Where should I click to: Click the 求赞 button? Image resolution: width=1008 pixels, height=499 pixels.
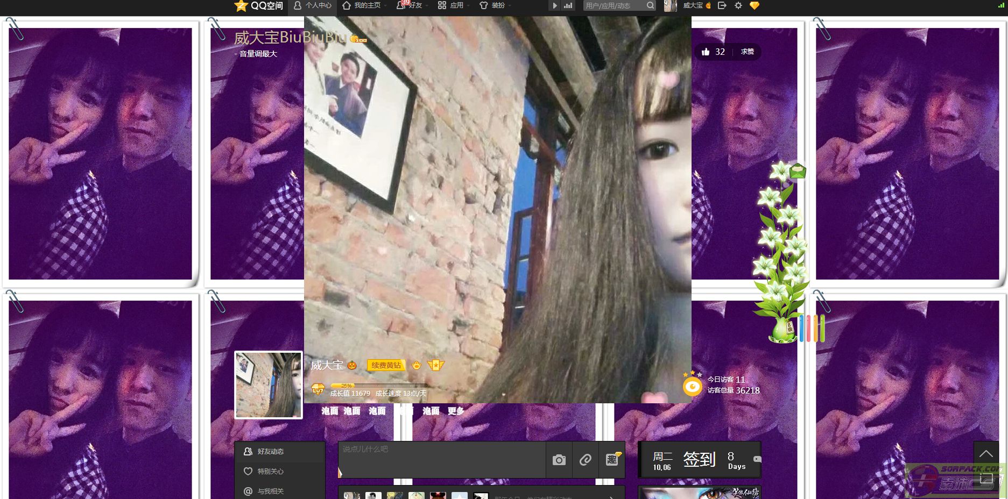tap(747, 52)
